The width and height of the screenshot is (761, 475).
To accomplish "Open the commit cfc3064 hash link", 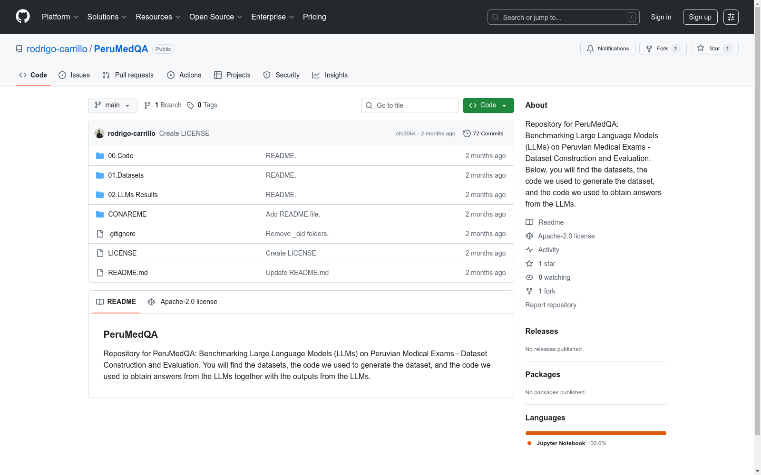I will (406, 133).
